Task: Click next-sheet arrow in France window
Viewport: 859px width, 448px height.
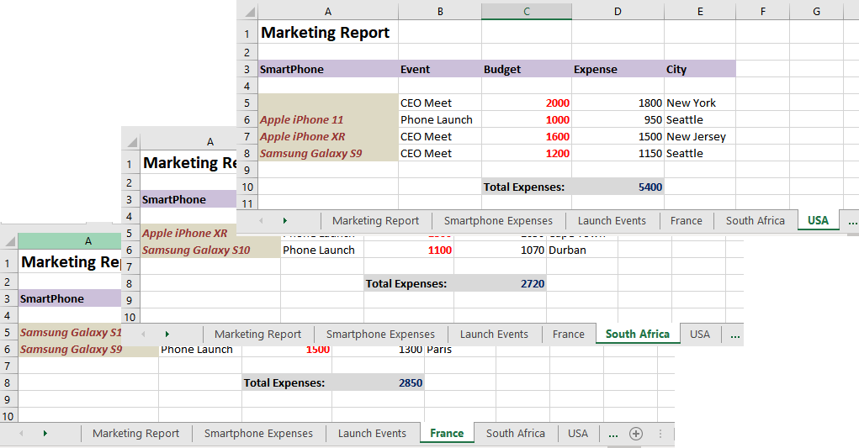Action: point(45,433)
